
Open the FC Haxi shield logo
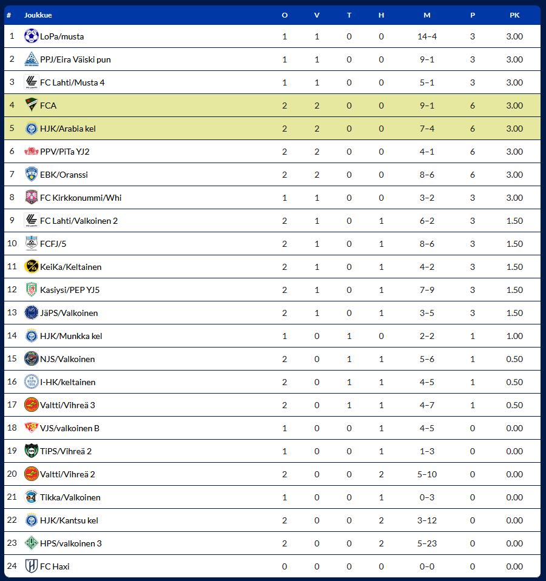coord(31,566)
